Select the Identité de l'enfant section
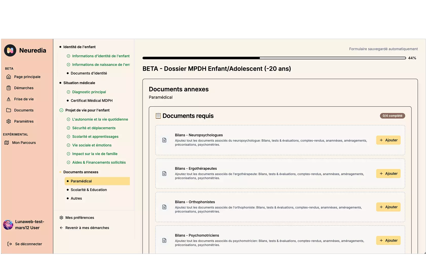 pyautogui.click(x=79, y=47)
